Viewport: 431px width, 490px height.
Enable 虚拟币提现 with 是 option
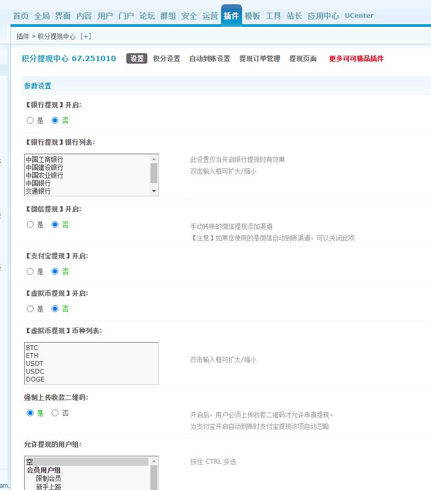point(30,309)
